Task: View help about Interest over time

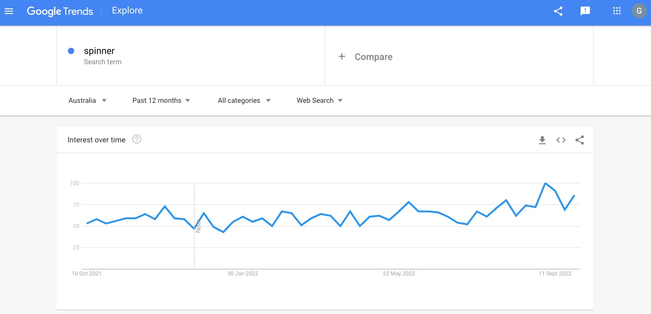Action: pos(136,139)
